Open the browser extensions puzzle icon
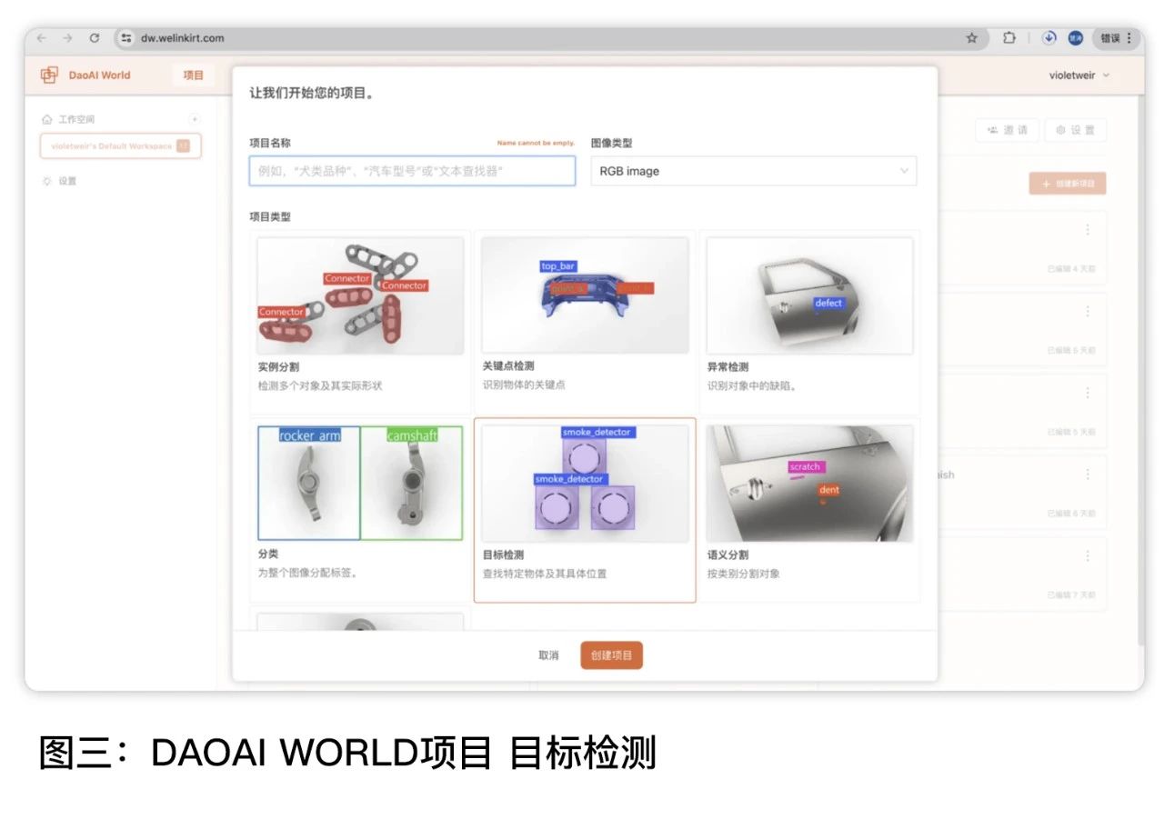The height and width of the screenshot is (819, 1164). (x=1008, y=38)
